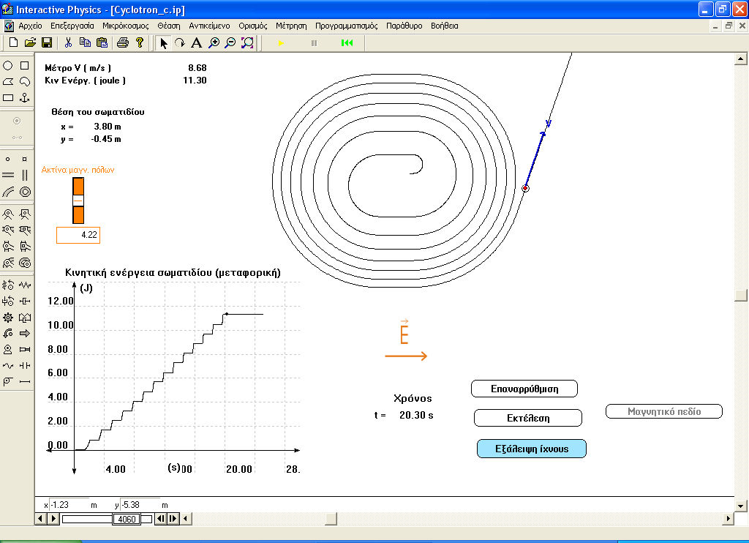Select the Zoom in magnifier

pyautogui.click(x=214, y=43)
